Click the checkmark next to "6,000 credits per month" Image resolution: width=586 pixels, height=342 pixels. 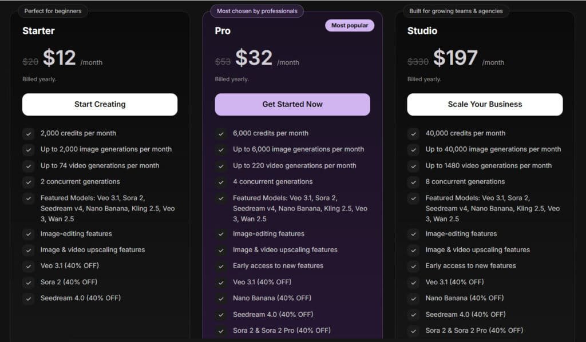coord(221,133)
